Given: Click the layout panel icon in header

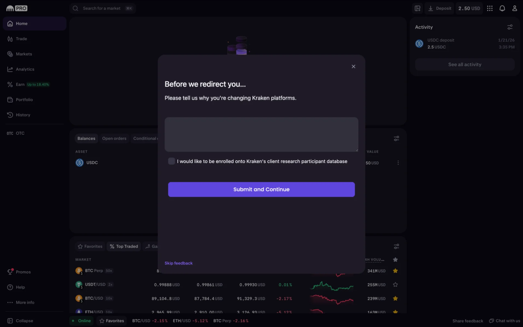Looking at the screenshot, I should coord(418,8).
